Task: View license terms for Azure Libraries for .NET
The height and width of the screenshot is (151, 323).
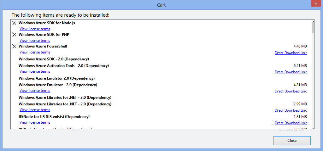Action: tap(35, 110)
